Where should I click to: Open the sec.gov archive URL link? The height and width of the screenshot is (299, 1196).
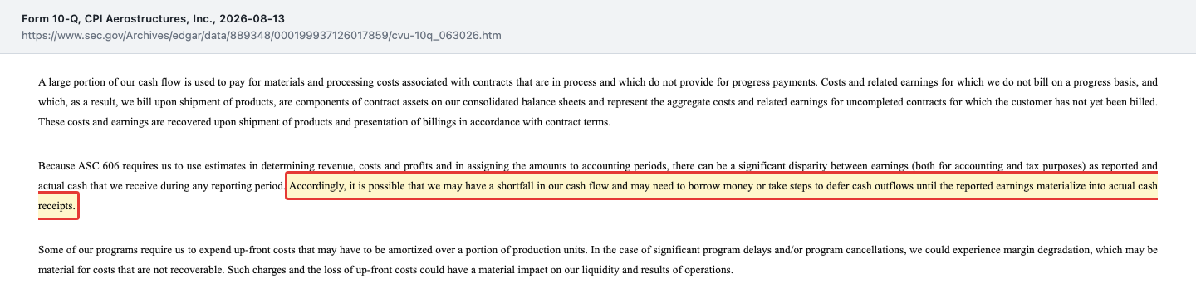261,36
